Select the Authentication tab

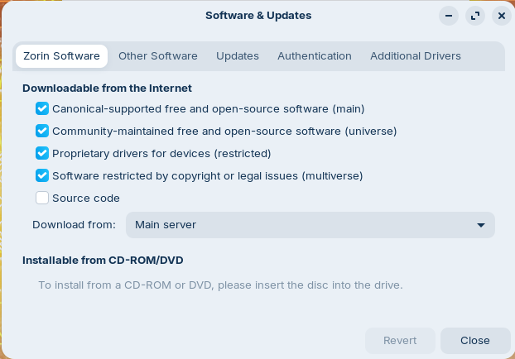tap(315, 56)
